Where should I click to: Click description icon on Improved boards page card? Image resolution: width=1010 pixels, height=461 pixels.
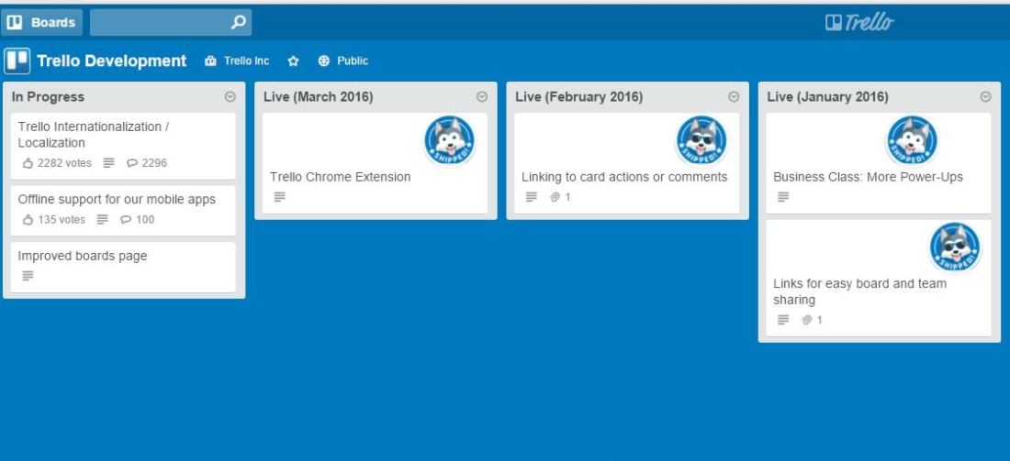tap(28, 276)
